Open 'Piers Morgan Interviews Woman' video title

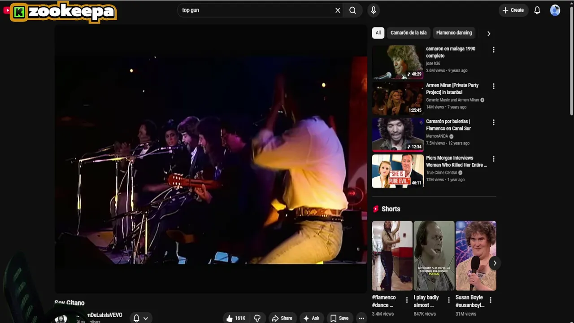(x=456, y=161)
